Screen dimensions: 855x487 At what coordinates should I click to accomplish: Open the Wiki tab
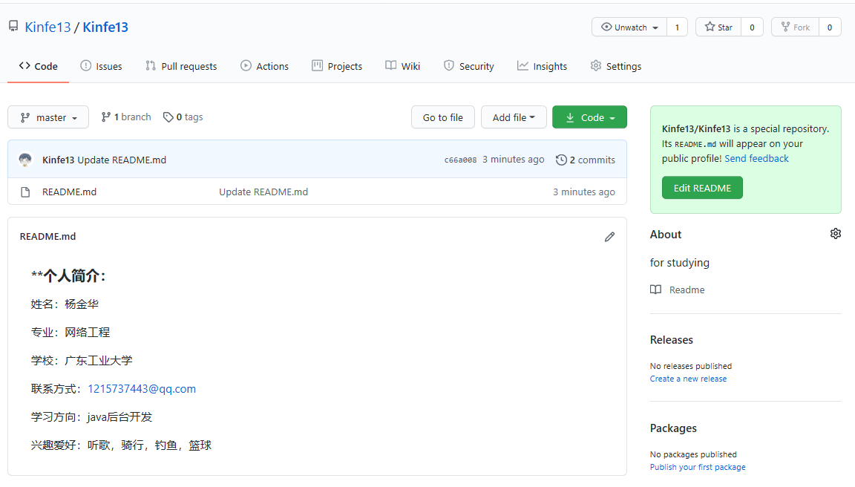point(402,66)
